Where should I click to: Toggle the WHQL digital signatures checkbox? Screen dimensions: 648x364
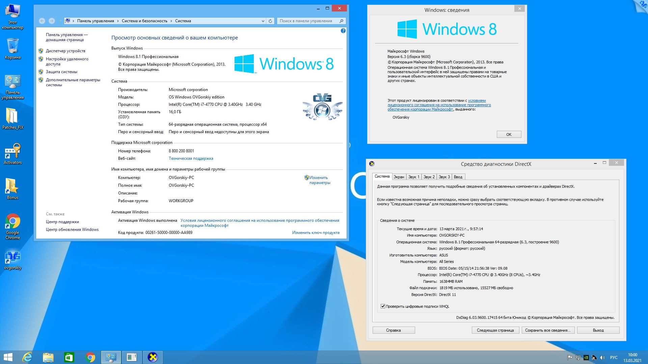pyautogui.click(x=383, y=306)
